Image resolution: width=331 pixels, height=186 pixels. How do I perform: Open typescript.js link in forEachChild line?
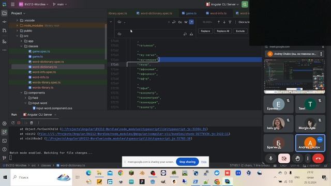coord(133,129)
